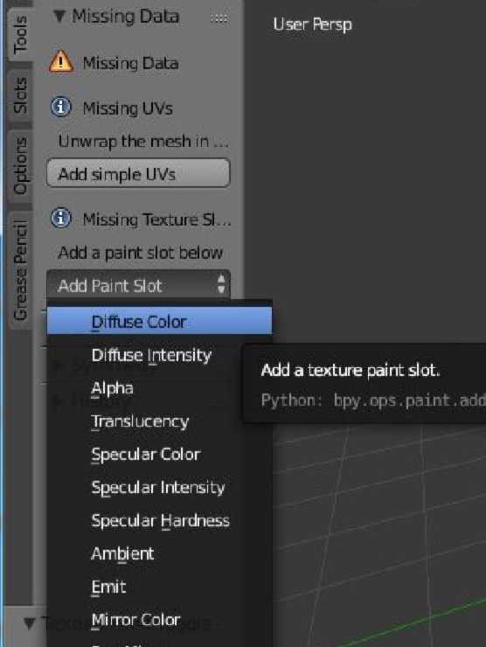Click the info icon beside Missing UVs
The image size is (486, 647).
tap(61, 108)
